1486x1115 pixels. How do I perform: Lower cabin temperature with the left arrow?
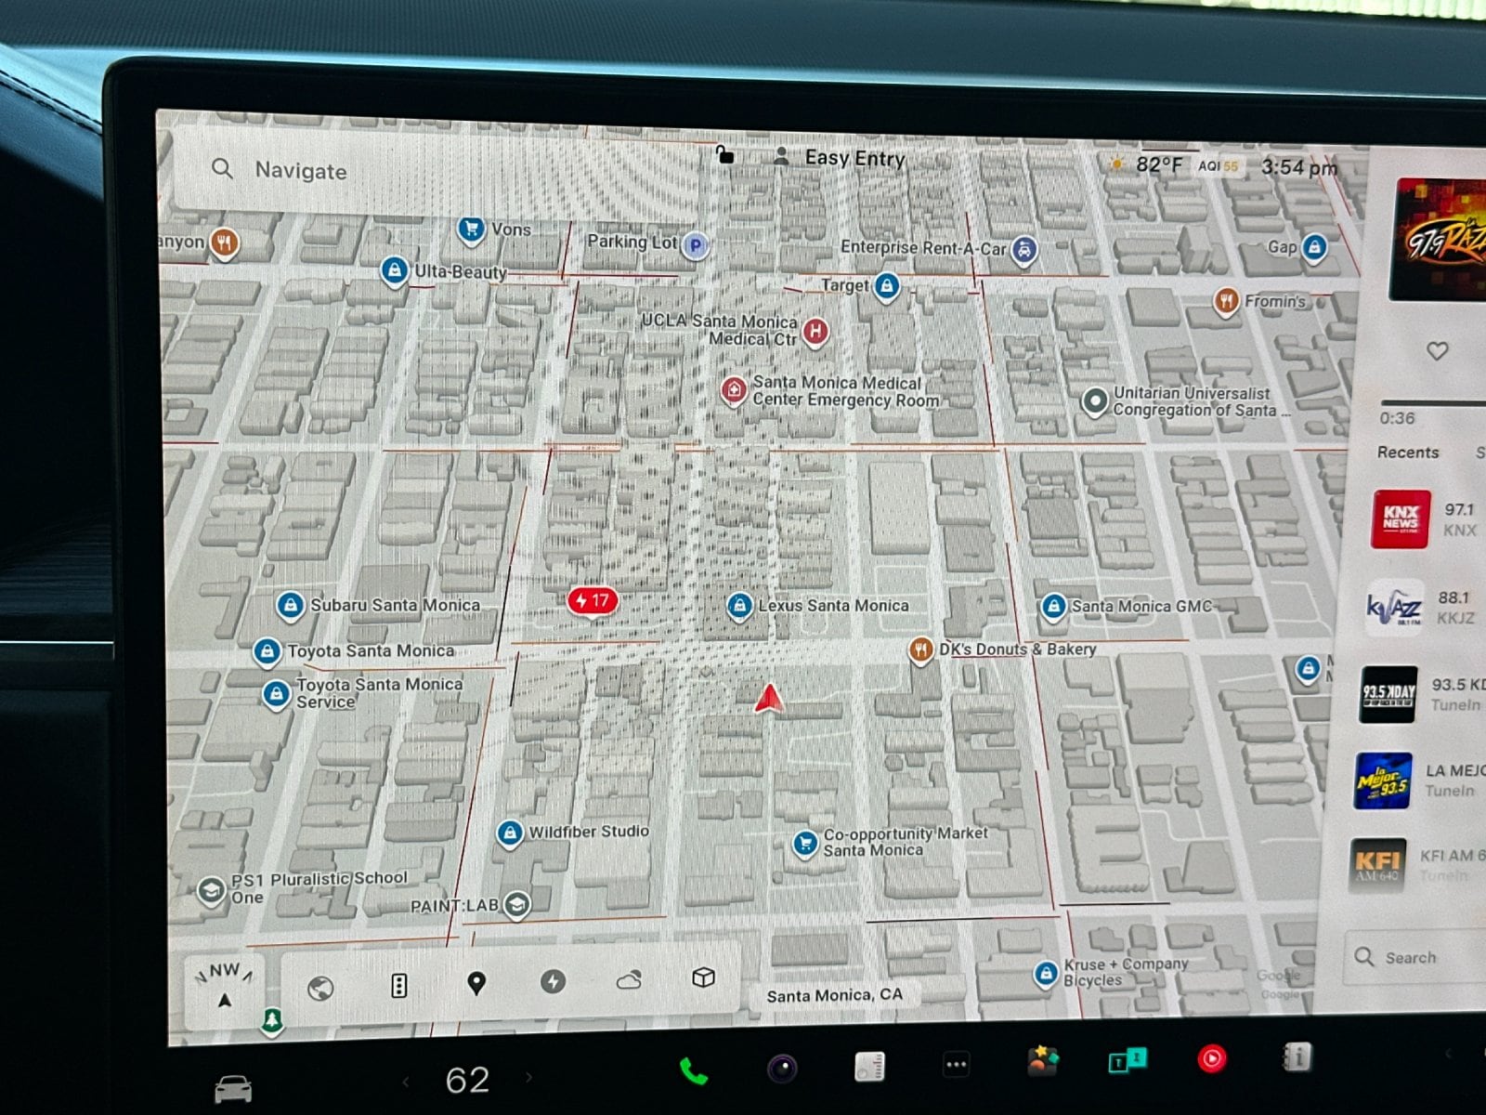pos(405,1081)
